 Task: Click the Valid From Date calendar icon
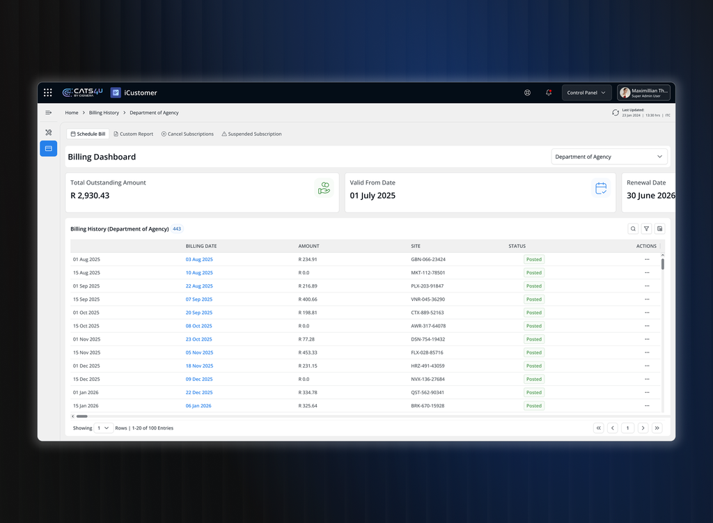point(601,188)
